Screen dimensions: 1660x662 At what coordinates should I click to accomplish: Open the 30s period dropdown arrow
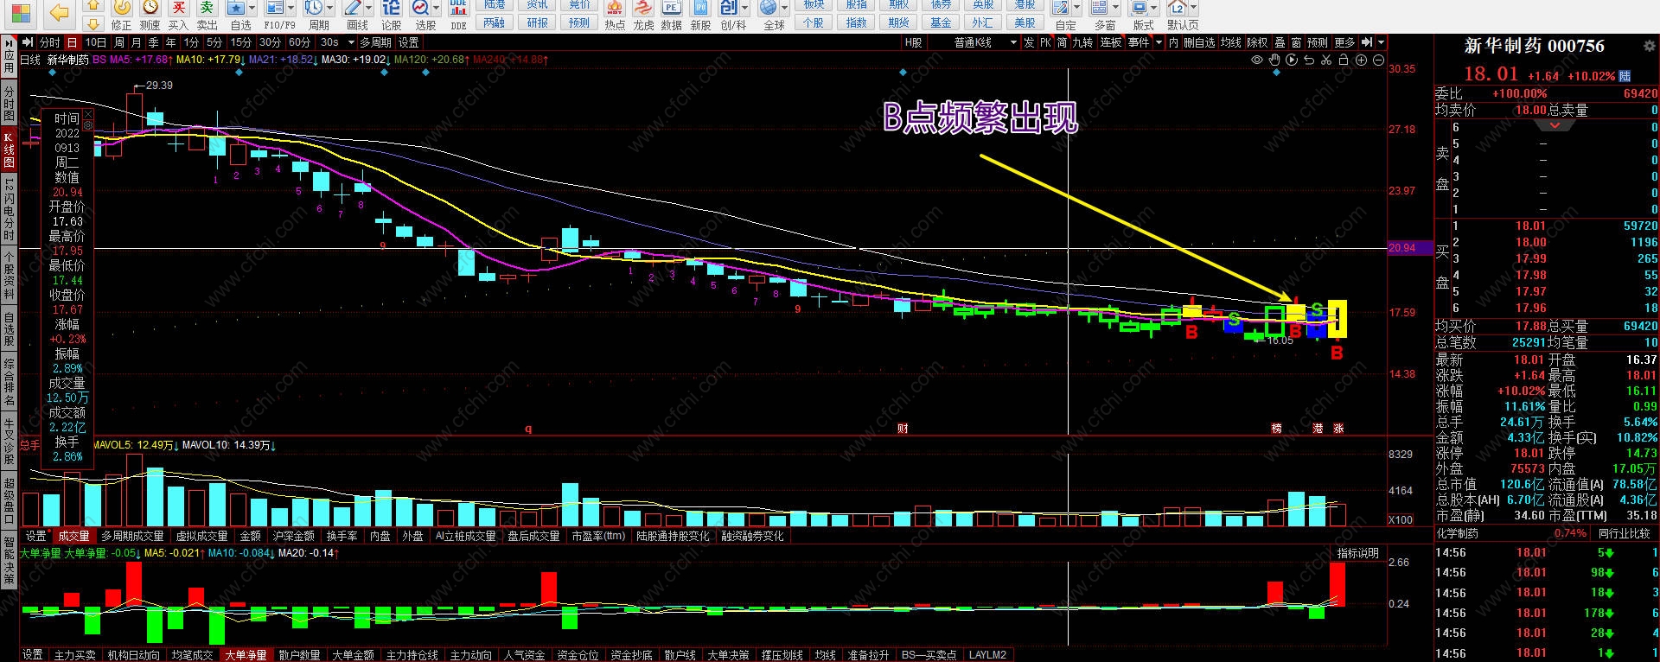point(351,42)
